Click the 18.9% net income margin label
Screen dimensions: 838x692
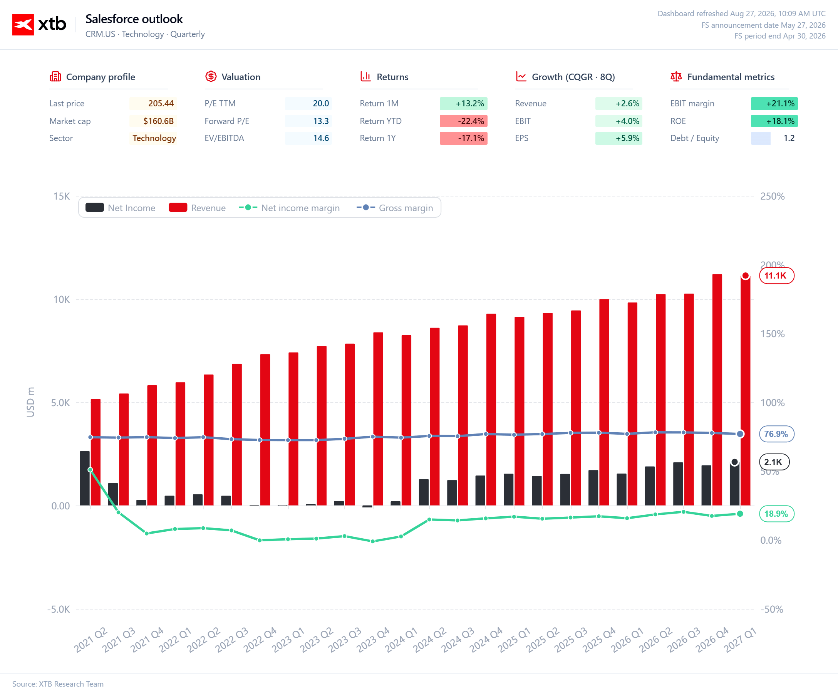point(777,514)
